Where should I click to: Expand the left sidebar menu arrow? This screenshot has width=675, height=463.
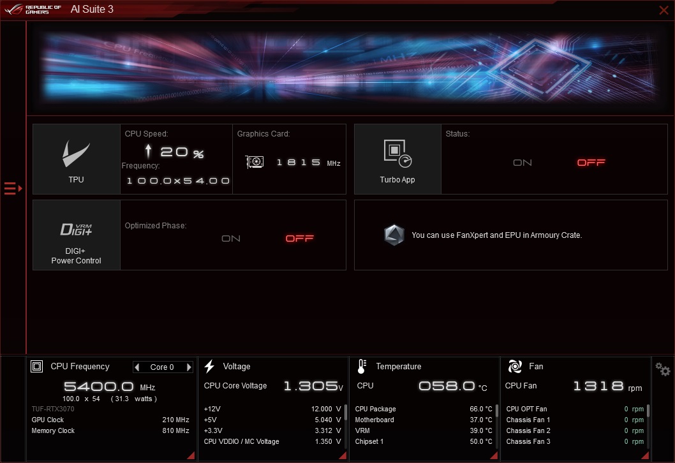pos(13,189)
